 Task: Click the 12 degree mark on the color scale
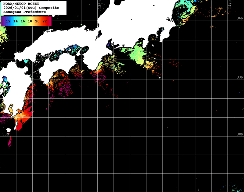[8, 22]
